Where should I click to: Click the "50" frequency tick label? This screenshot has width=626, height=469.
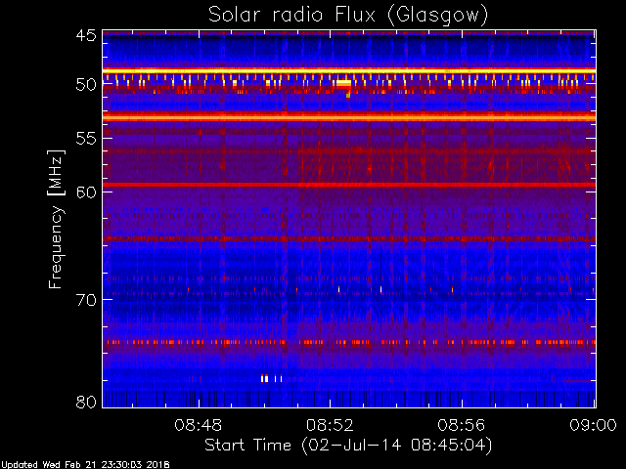(x=86, y=85)
